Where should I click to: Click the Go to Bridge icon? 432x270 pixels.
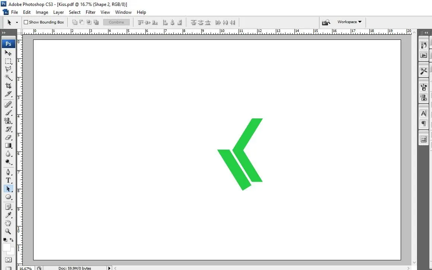[326, 22]
